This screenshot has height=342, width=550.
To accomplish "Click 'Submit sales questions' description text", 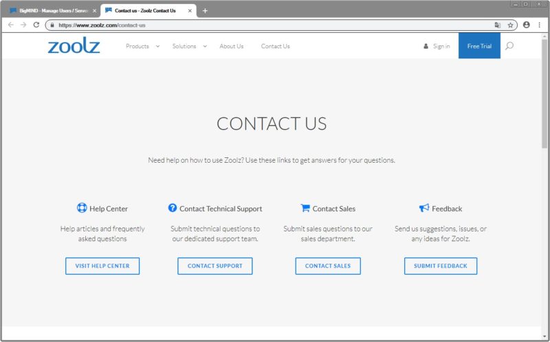I will click(328, 233).
